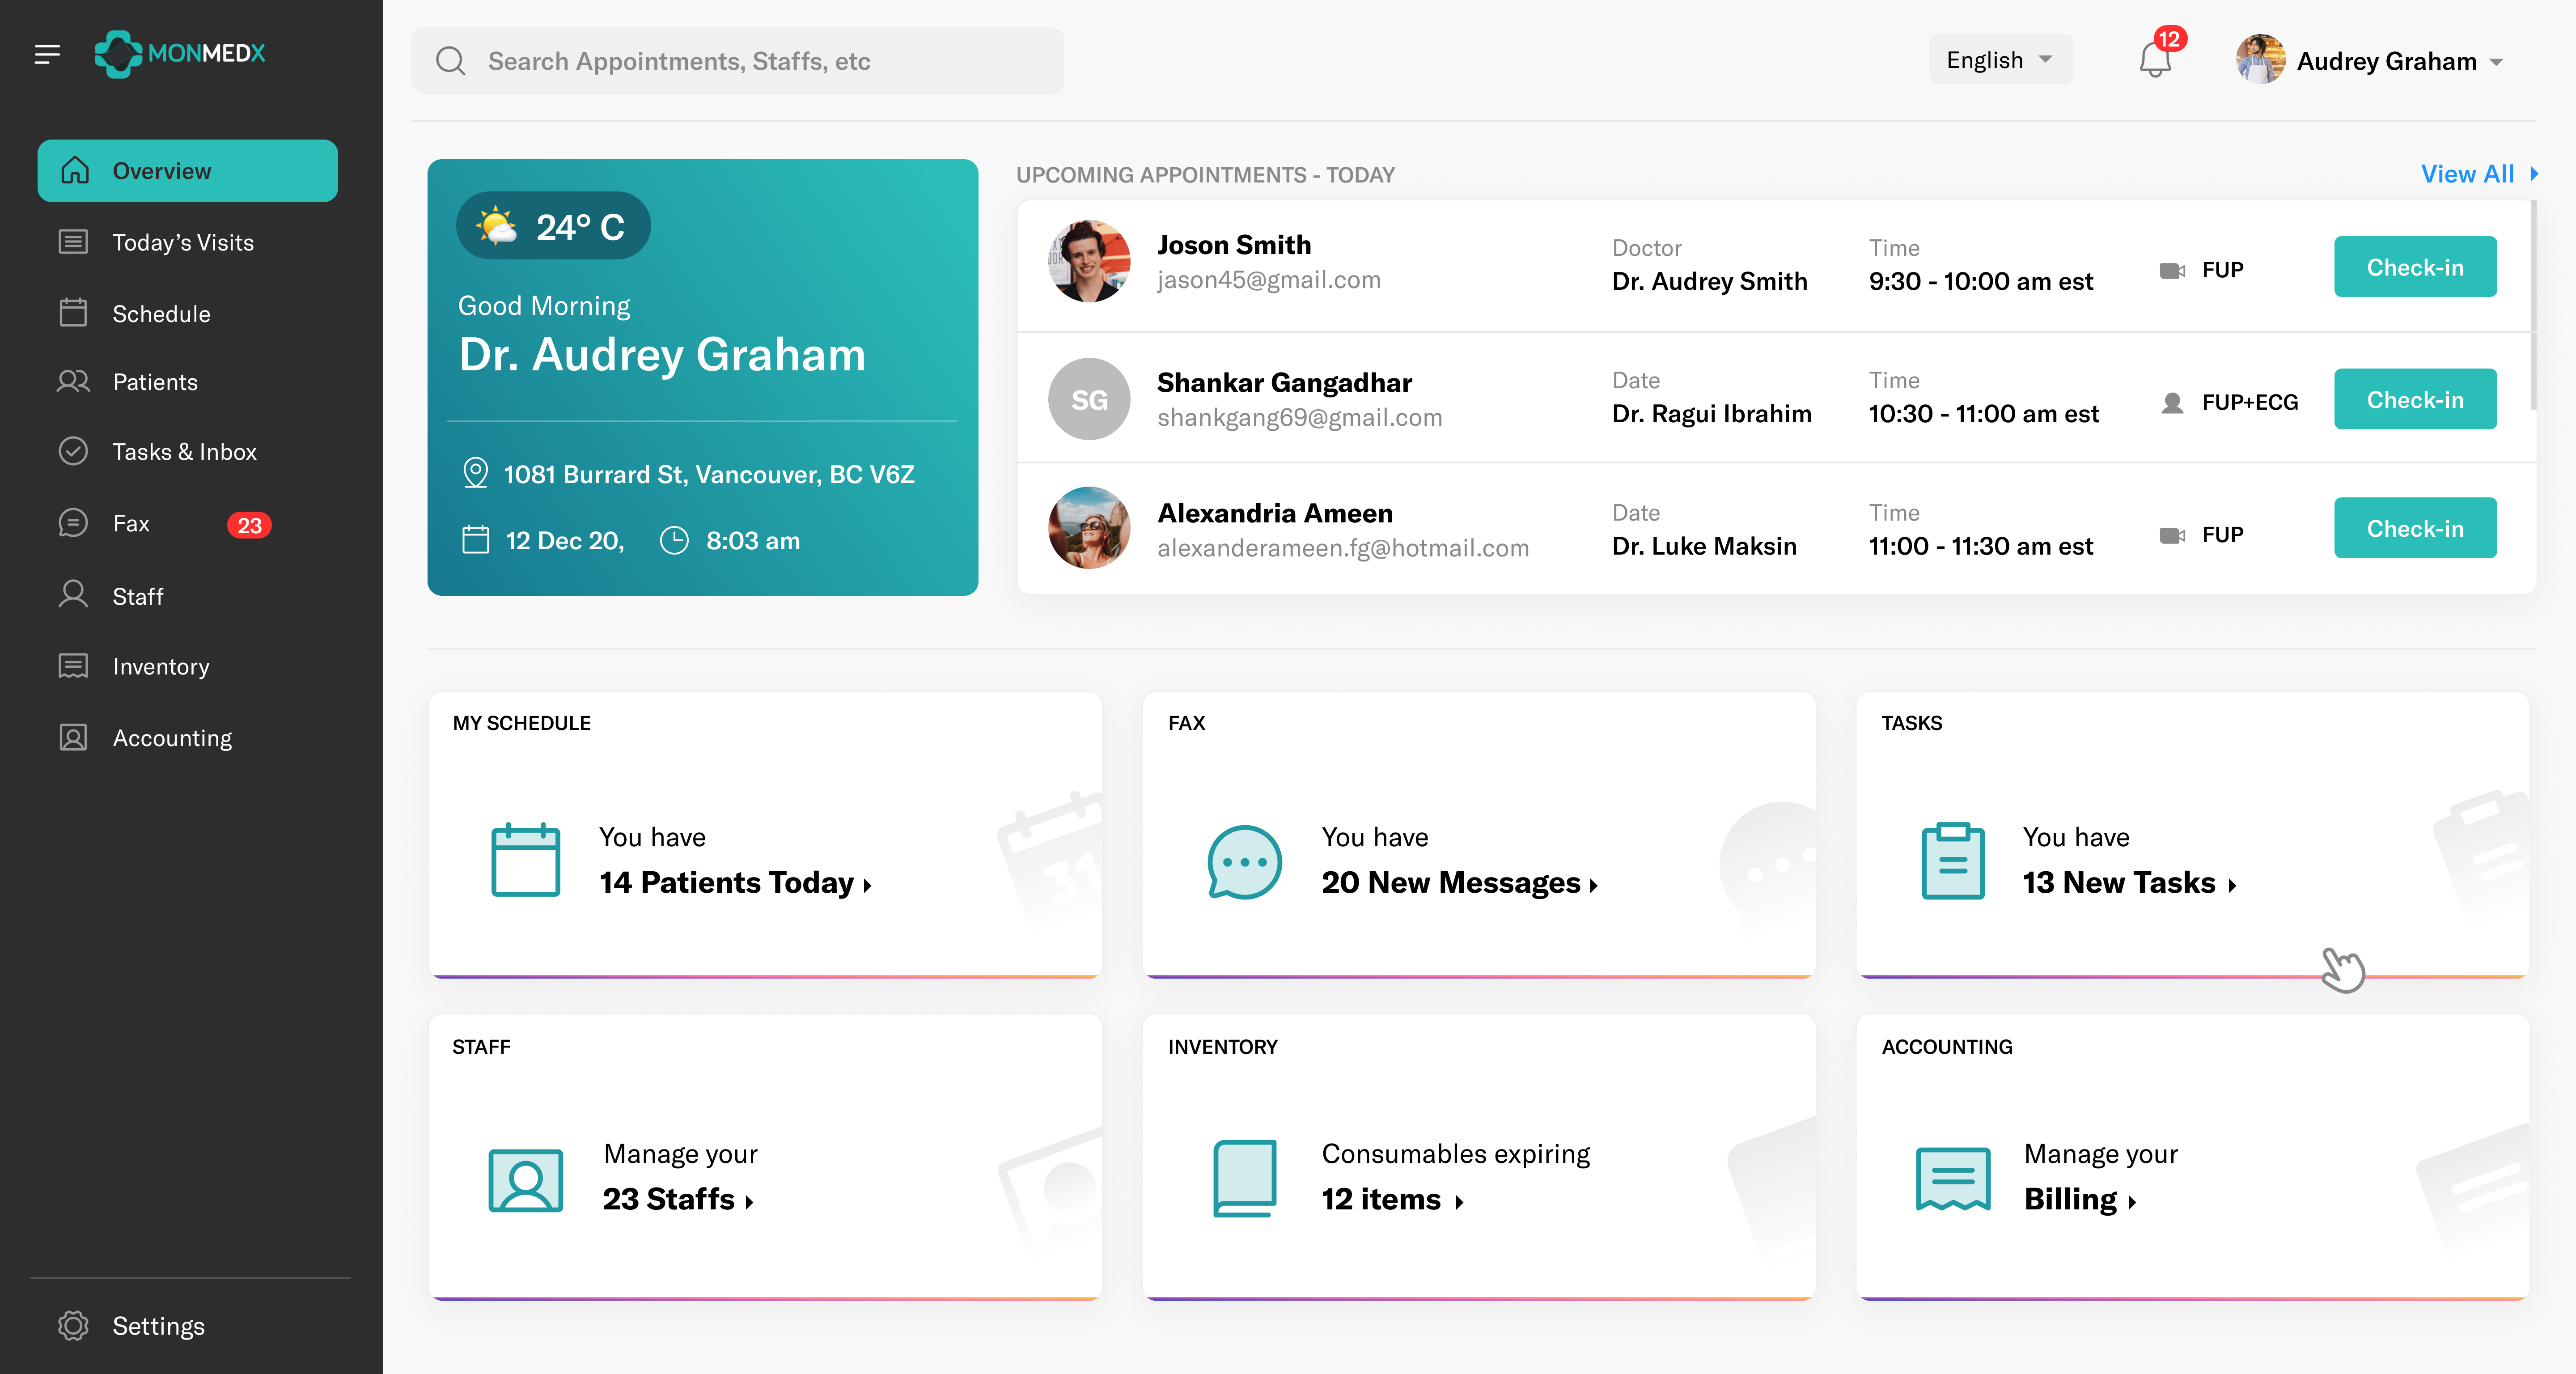
Task: Click the weather sun-cloud icon
Action: [497, 226]
